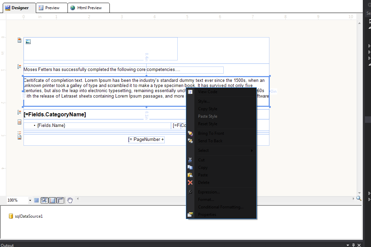The image size is (371, 247).
Task: Select the Fields.CategoryName text box
Action: [55, 115]
